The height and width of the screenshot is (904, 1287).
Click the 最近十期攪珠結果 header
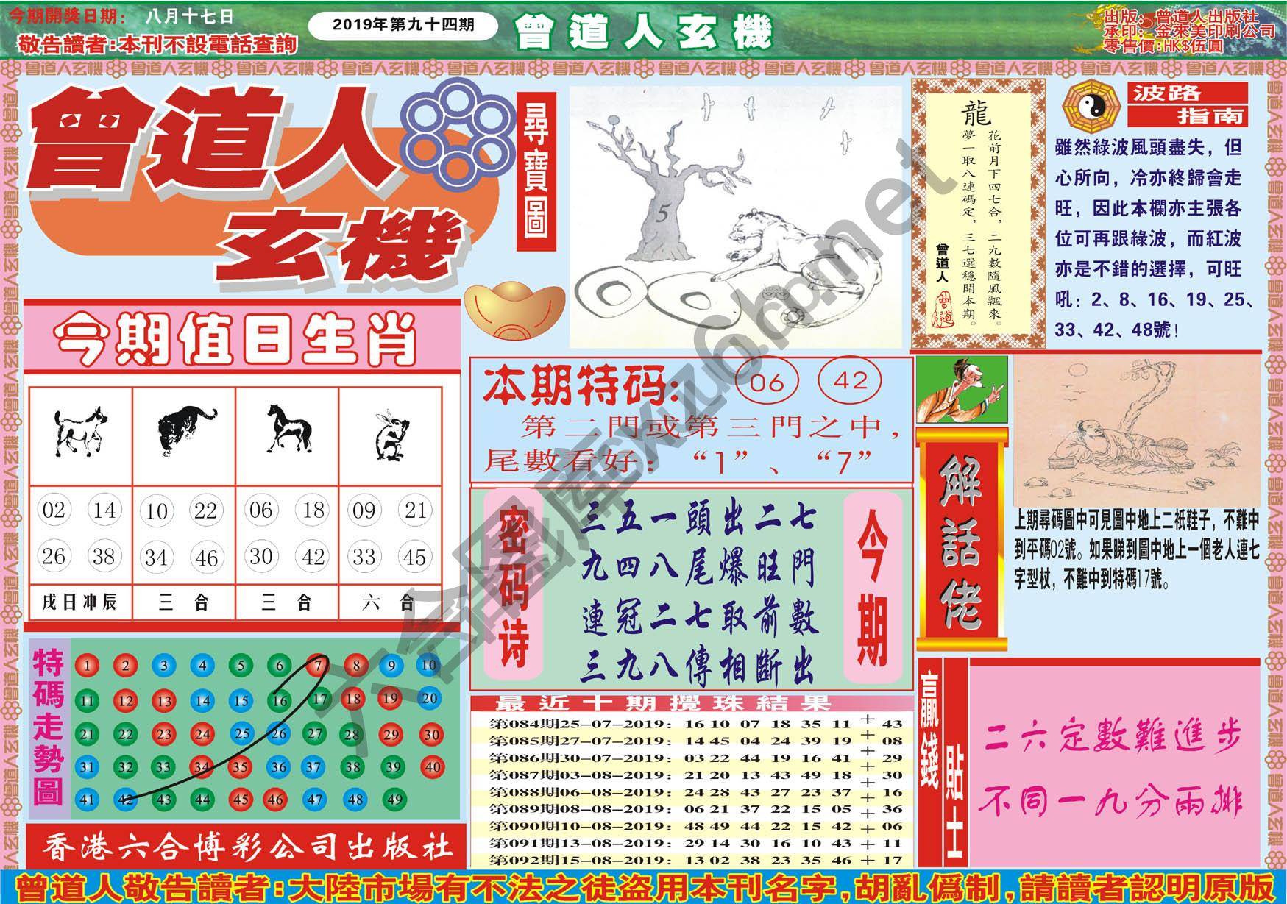pos(663,702)
